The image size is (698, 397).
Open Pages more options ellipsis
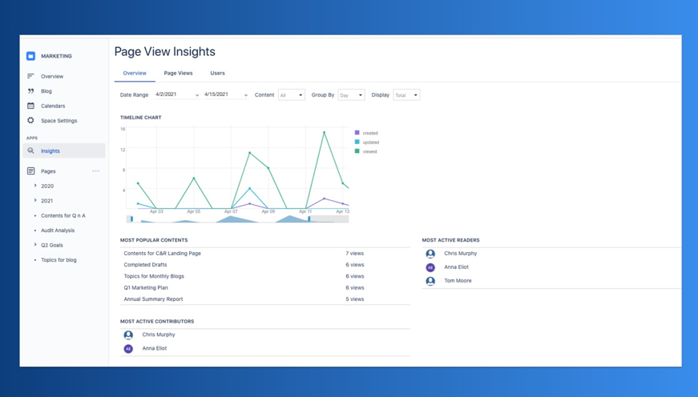pos(96,171)
